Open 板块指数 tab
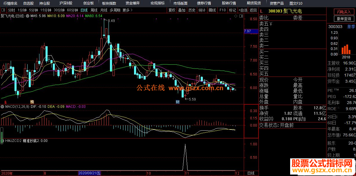Image resolution: width=356 pixels, height=176 pixels. point(109,3)
